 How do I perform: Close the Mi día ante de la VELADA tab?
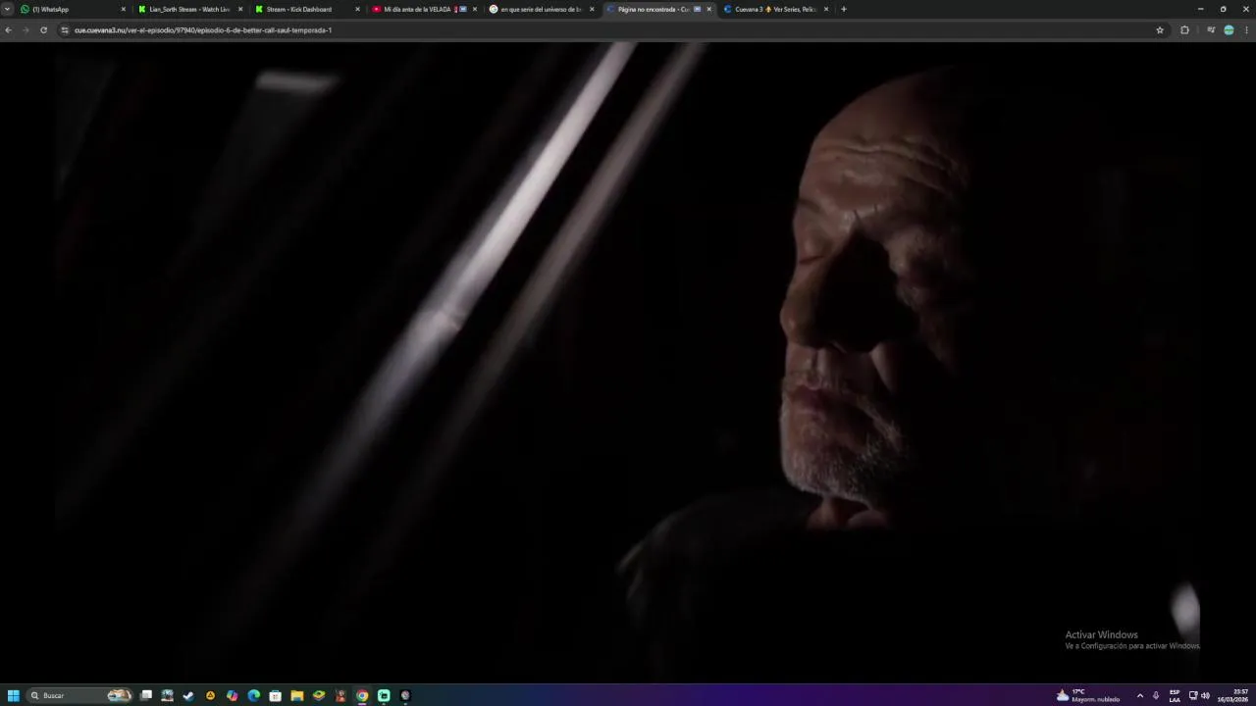pos(475,9)
